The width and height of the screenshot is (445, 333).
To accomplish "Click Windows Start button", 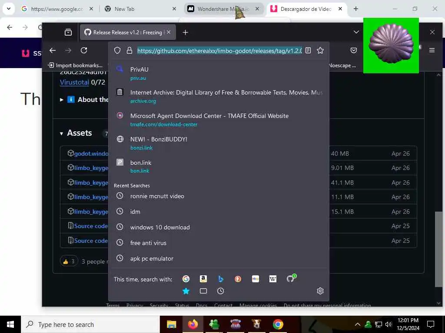I will 10,324.
